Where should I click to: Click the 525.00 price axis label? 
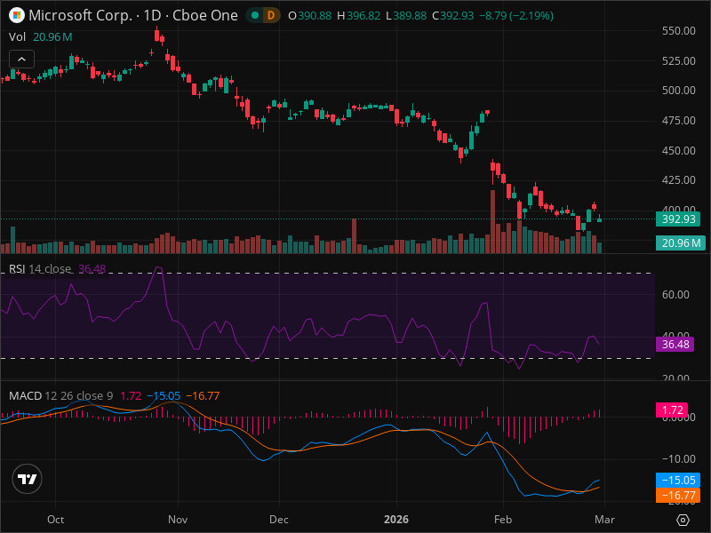coord(679,60)
